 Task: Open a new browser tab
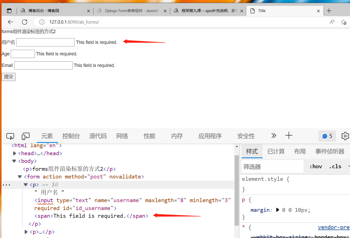tap(329, 11)
